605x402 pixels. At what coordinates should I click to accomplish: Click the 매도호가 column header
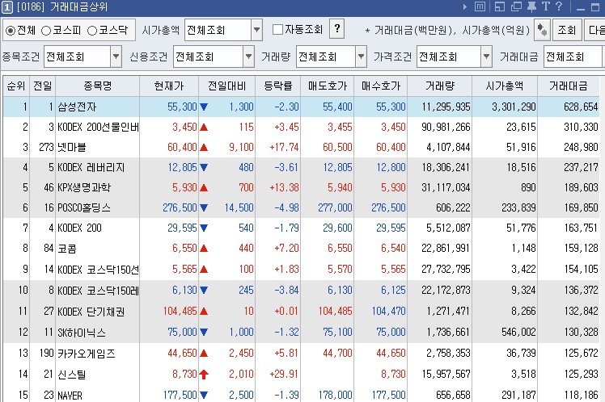click(328, 86)
